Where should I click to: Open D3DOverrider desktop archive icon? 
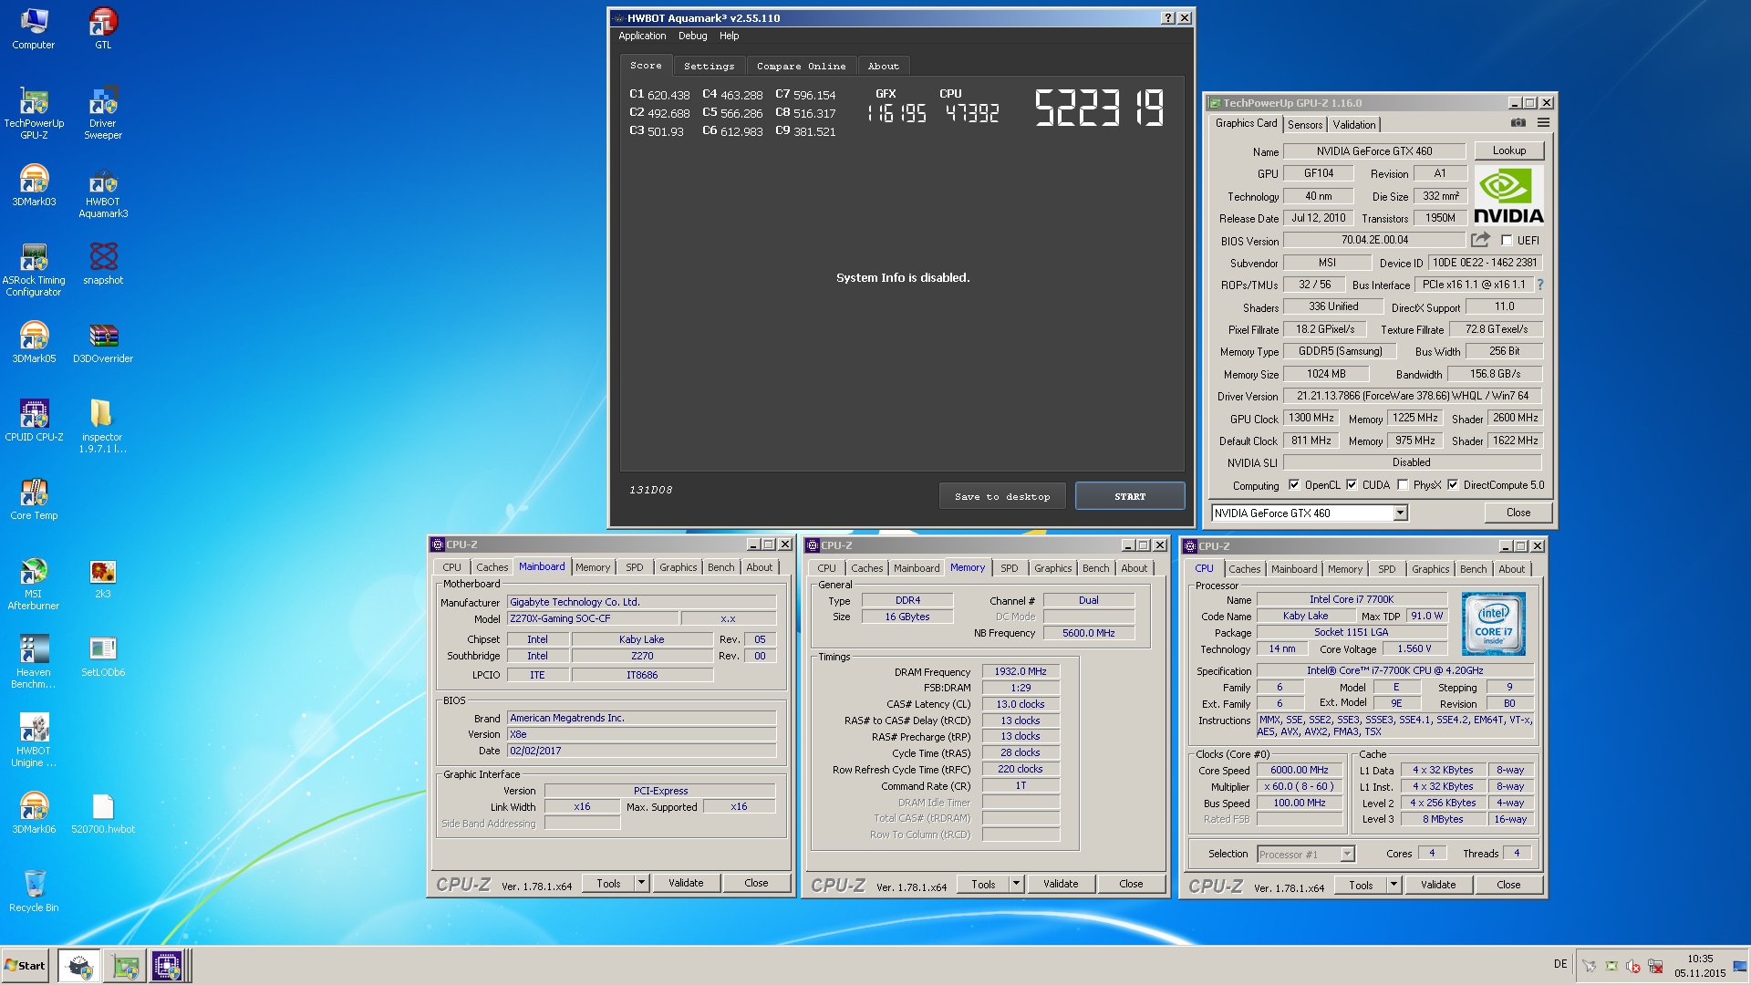[103, 343]
